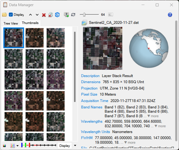Image resolution: width=179 pixels, height=150 pixels.
Task: Click the blue band marker on band slider
Action: 22,145
